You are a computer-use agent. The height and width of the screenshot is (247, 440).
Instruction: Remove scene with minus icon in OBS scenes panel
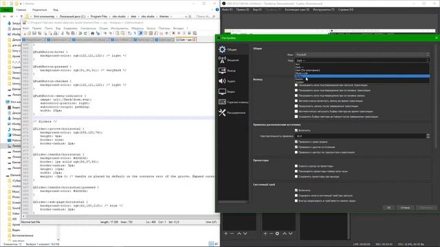[232, 233]
